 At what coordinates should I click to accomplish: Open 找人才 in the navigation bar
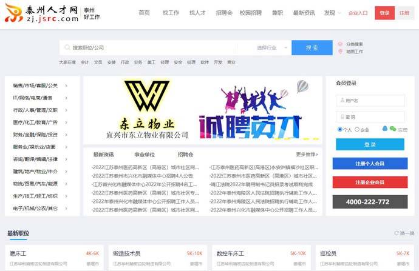(x=197, y=13)
